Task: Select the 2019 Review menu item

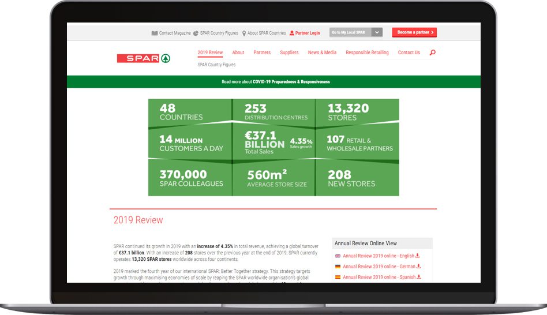Action: pos(210,52)
